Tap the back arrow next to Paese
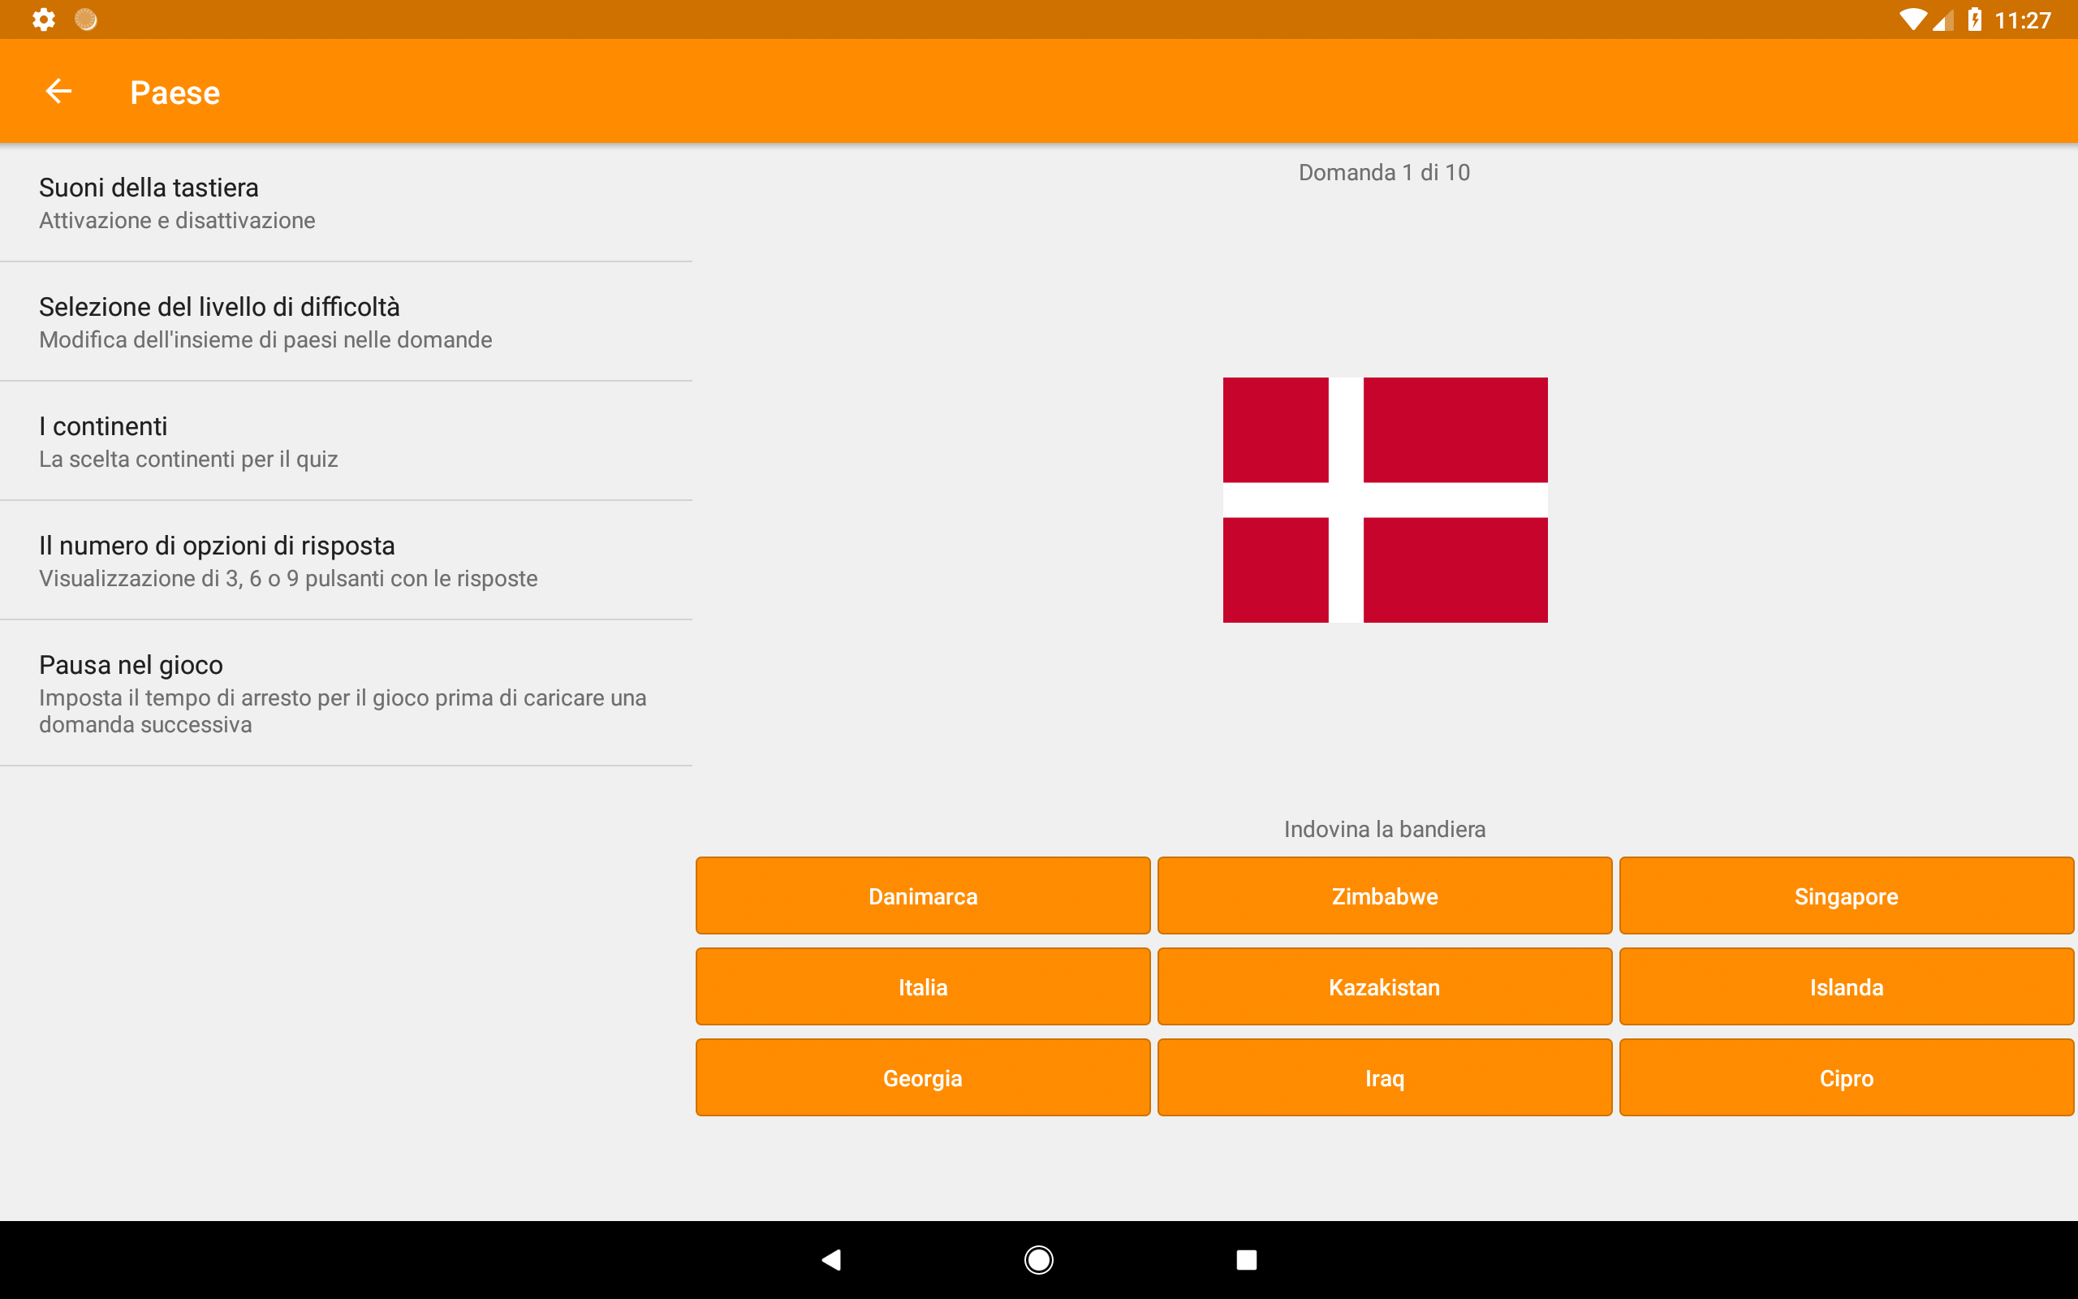The image size is (2078, 1299). pyautogui.click(x=58, y=91)
